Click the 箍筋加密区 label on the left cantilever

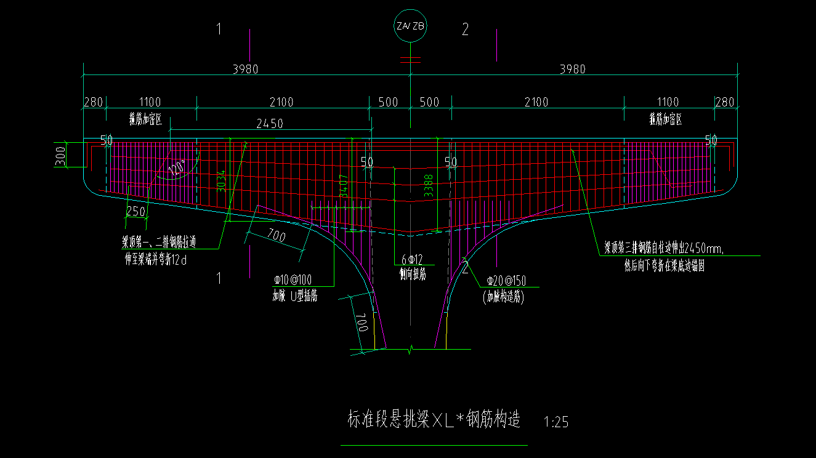click(145, 119)
